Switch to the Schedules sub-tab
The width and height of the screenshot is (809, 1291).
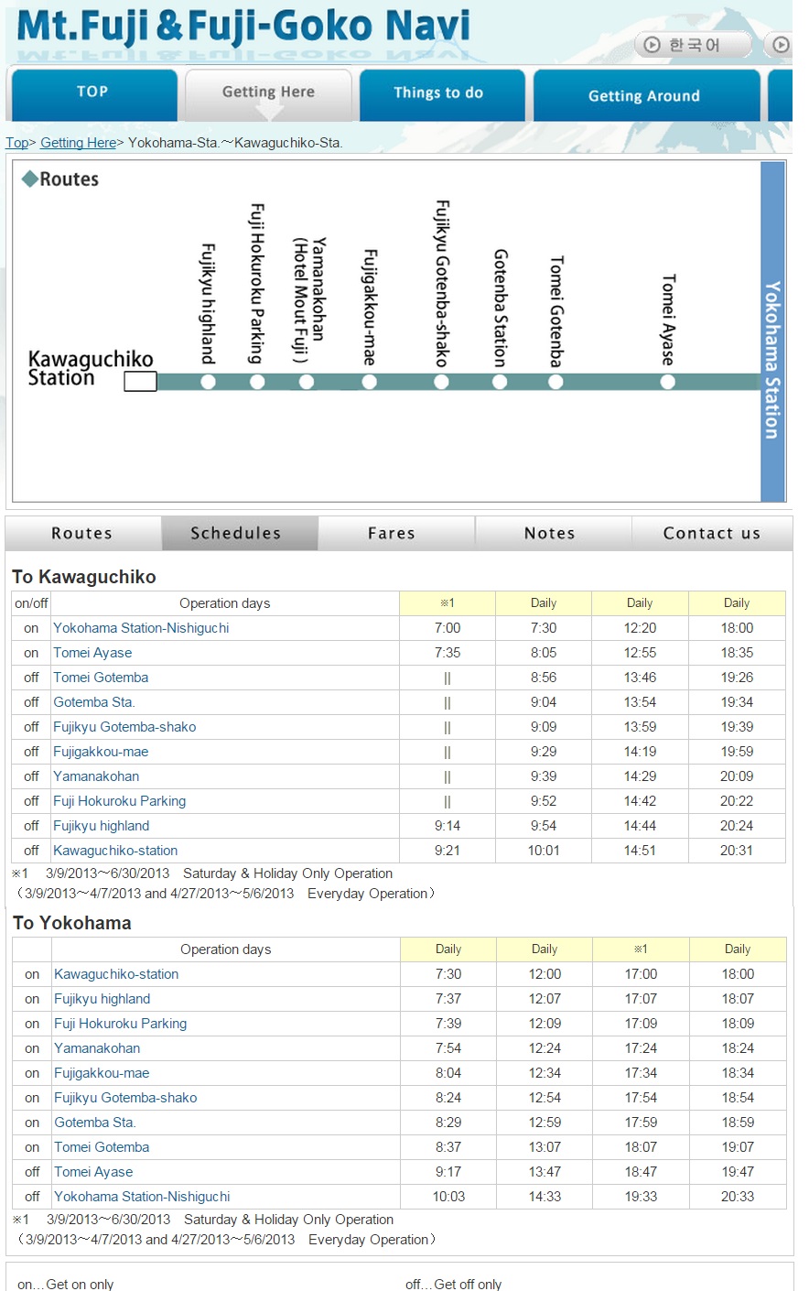(x=240, y=533)
